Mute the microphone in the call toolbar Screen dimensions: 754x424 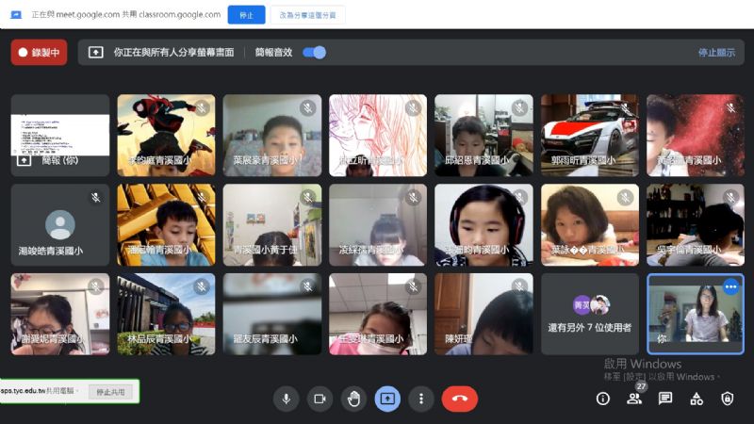tap(286, 399)
